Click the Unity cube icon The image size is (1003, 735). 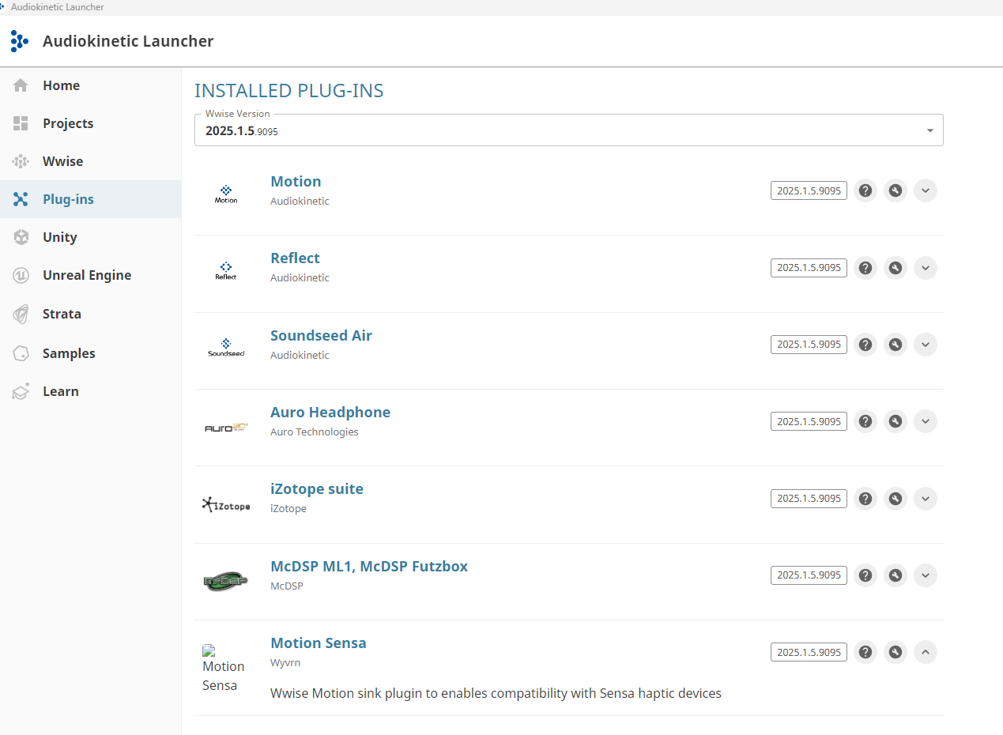coord(21,237)
